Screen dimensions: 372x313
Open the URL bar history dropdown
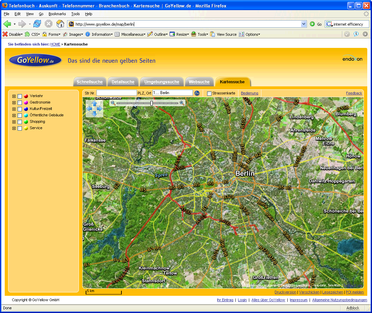[304, 24]
